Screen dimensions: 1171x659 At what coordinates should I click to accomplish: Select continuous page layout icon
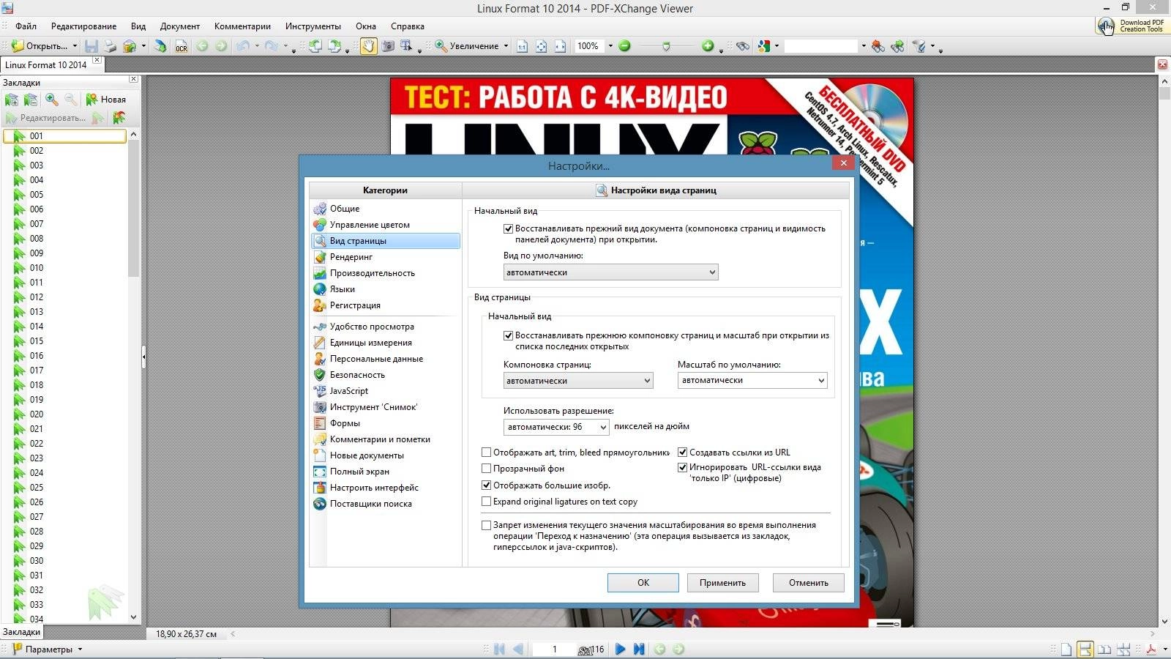coord(1085,649)
